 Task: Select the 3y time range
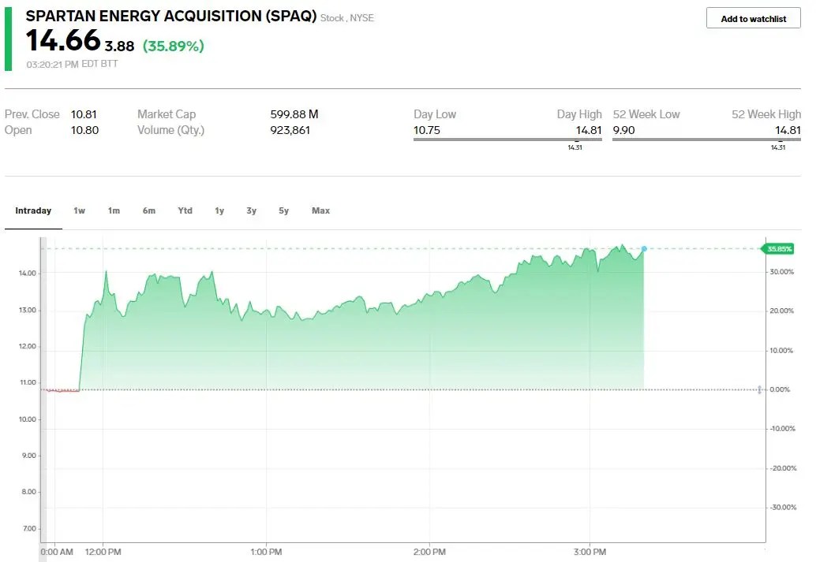tap(252, 210)
